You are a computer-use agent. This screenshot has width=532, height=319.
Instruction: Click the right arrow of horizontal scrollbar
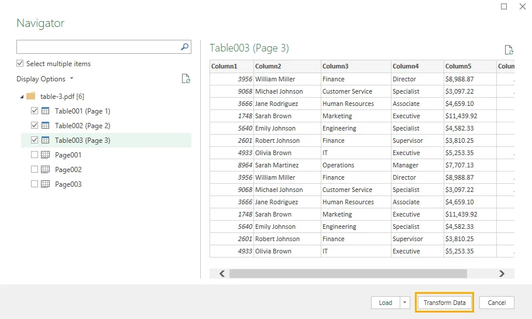502,273
